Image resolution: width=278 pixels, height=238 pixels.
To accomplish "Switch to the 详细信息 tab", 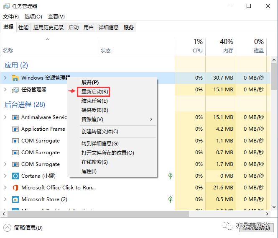I will tap(109, 28).
